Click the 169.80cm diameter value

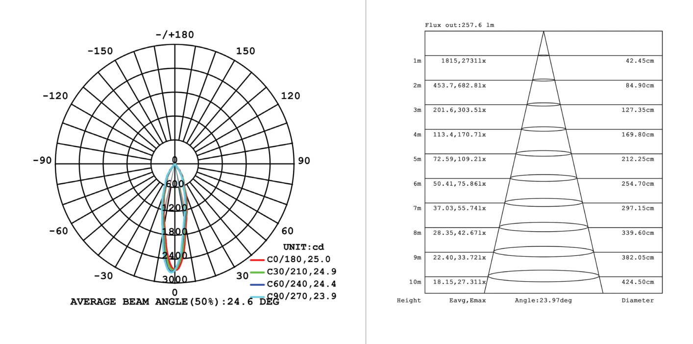(x=638, y=135)
